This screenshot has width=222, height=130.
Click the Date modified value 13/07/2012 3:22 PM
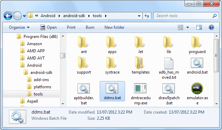114,112
